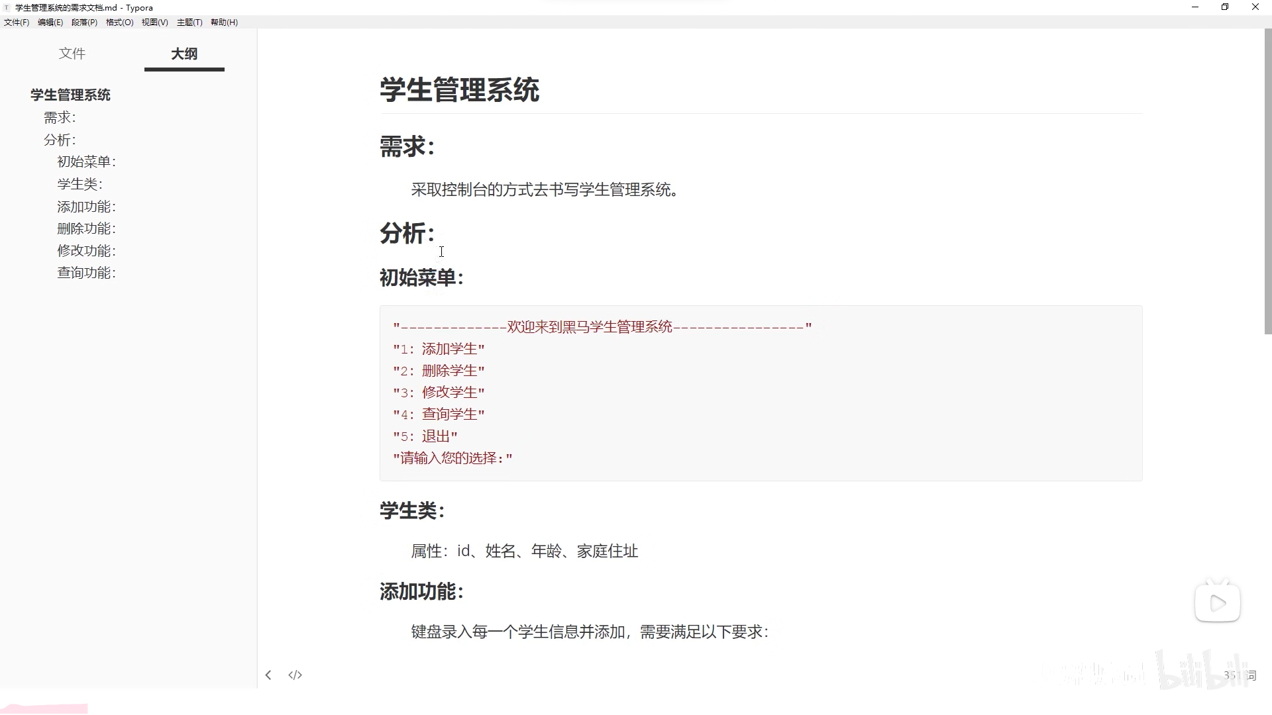The image size is (1272, 715).
Task: Switch to the 文件 sidebar tab
Action: point(72,54)
